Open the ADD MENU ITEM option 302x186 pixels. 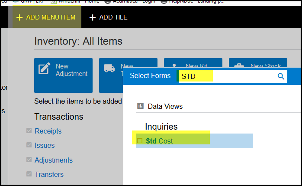(50, 17)
